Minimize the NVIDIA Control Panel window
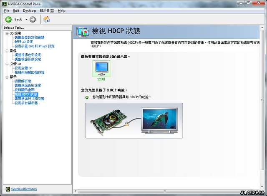 [x=241, y=3]
